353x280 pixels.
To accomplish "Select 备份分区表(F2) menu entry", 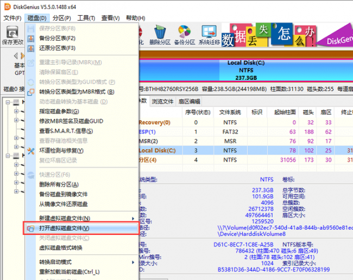I will [x=82, y=38].
